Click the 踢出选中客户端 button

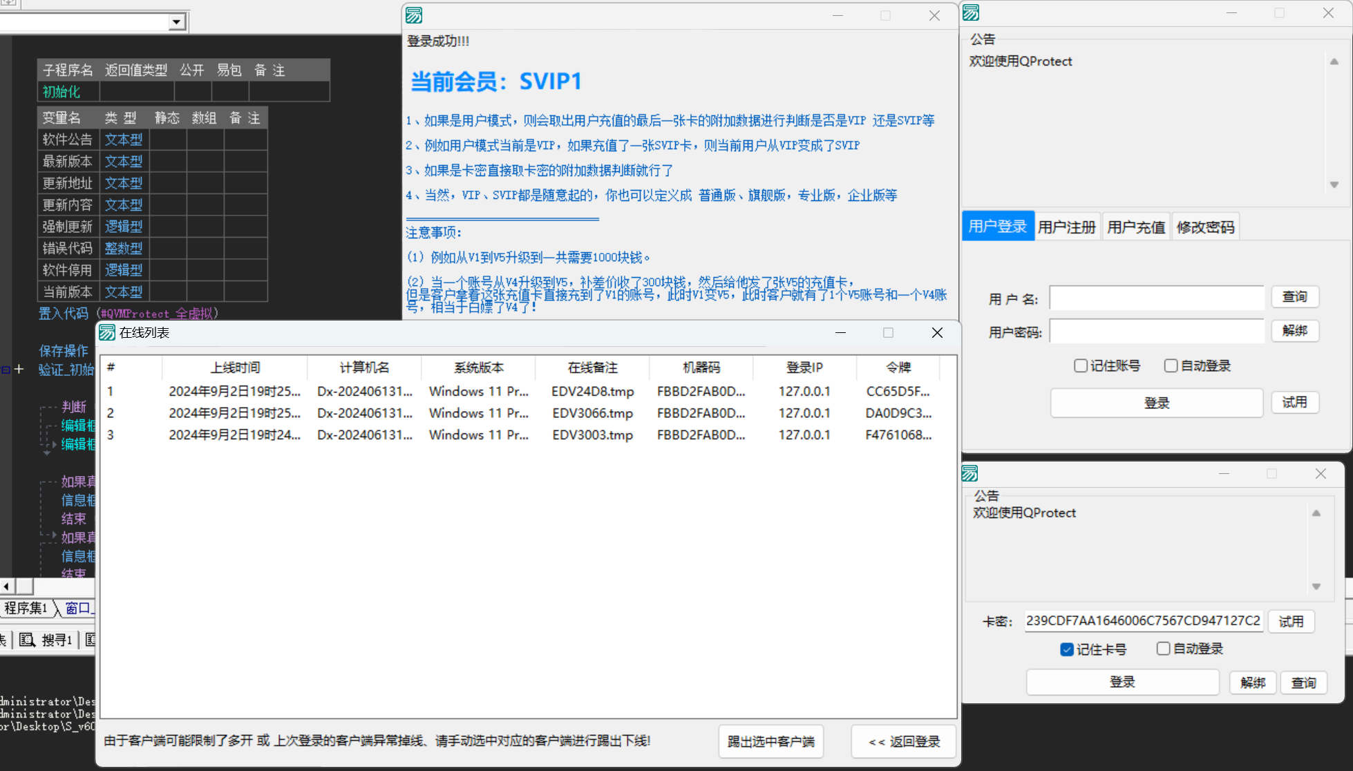(770, 741)
